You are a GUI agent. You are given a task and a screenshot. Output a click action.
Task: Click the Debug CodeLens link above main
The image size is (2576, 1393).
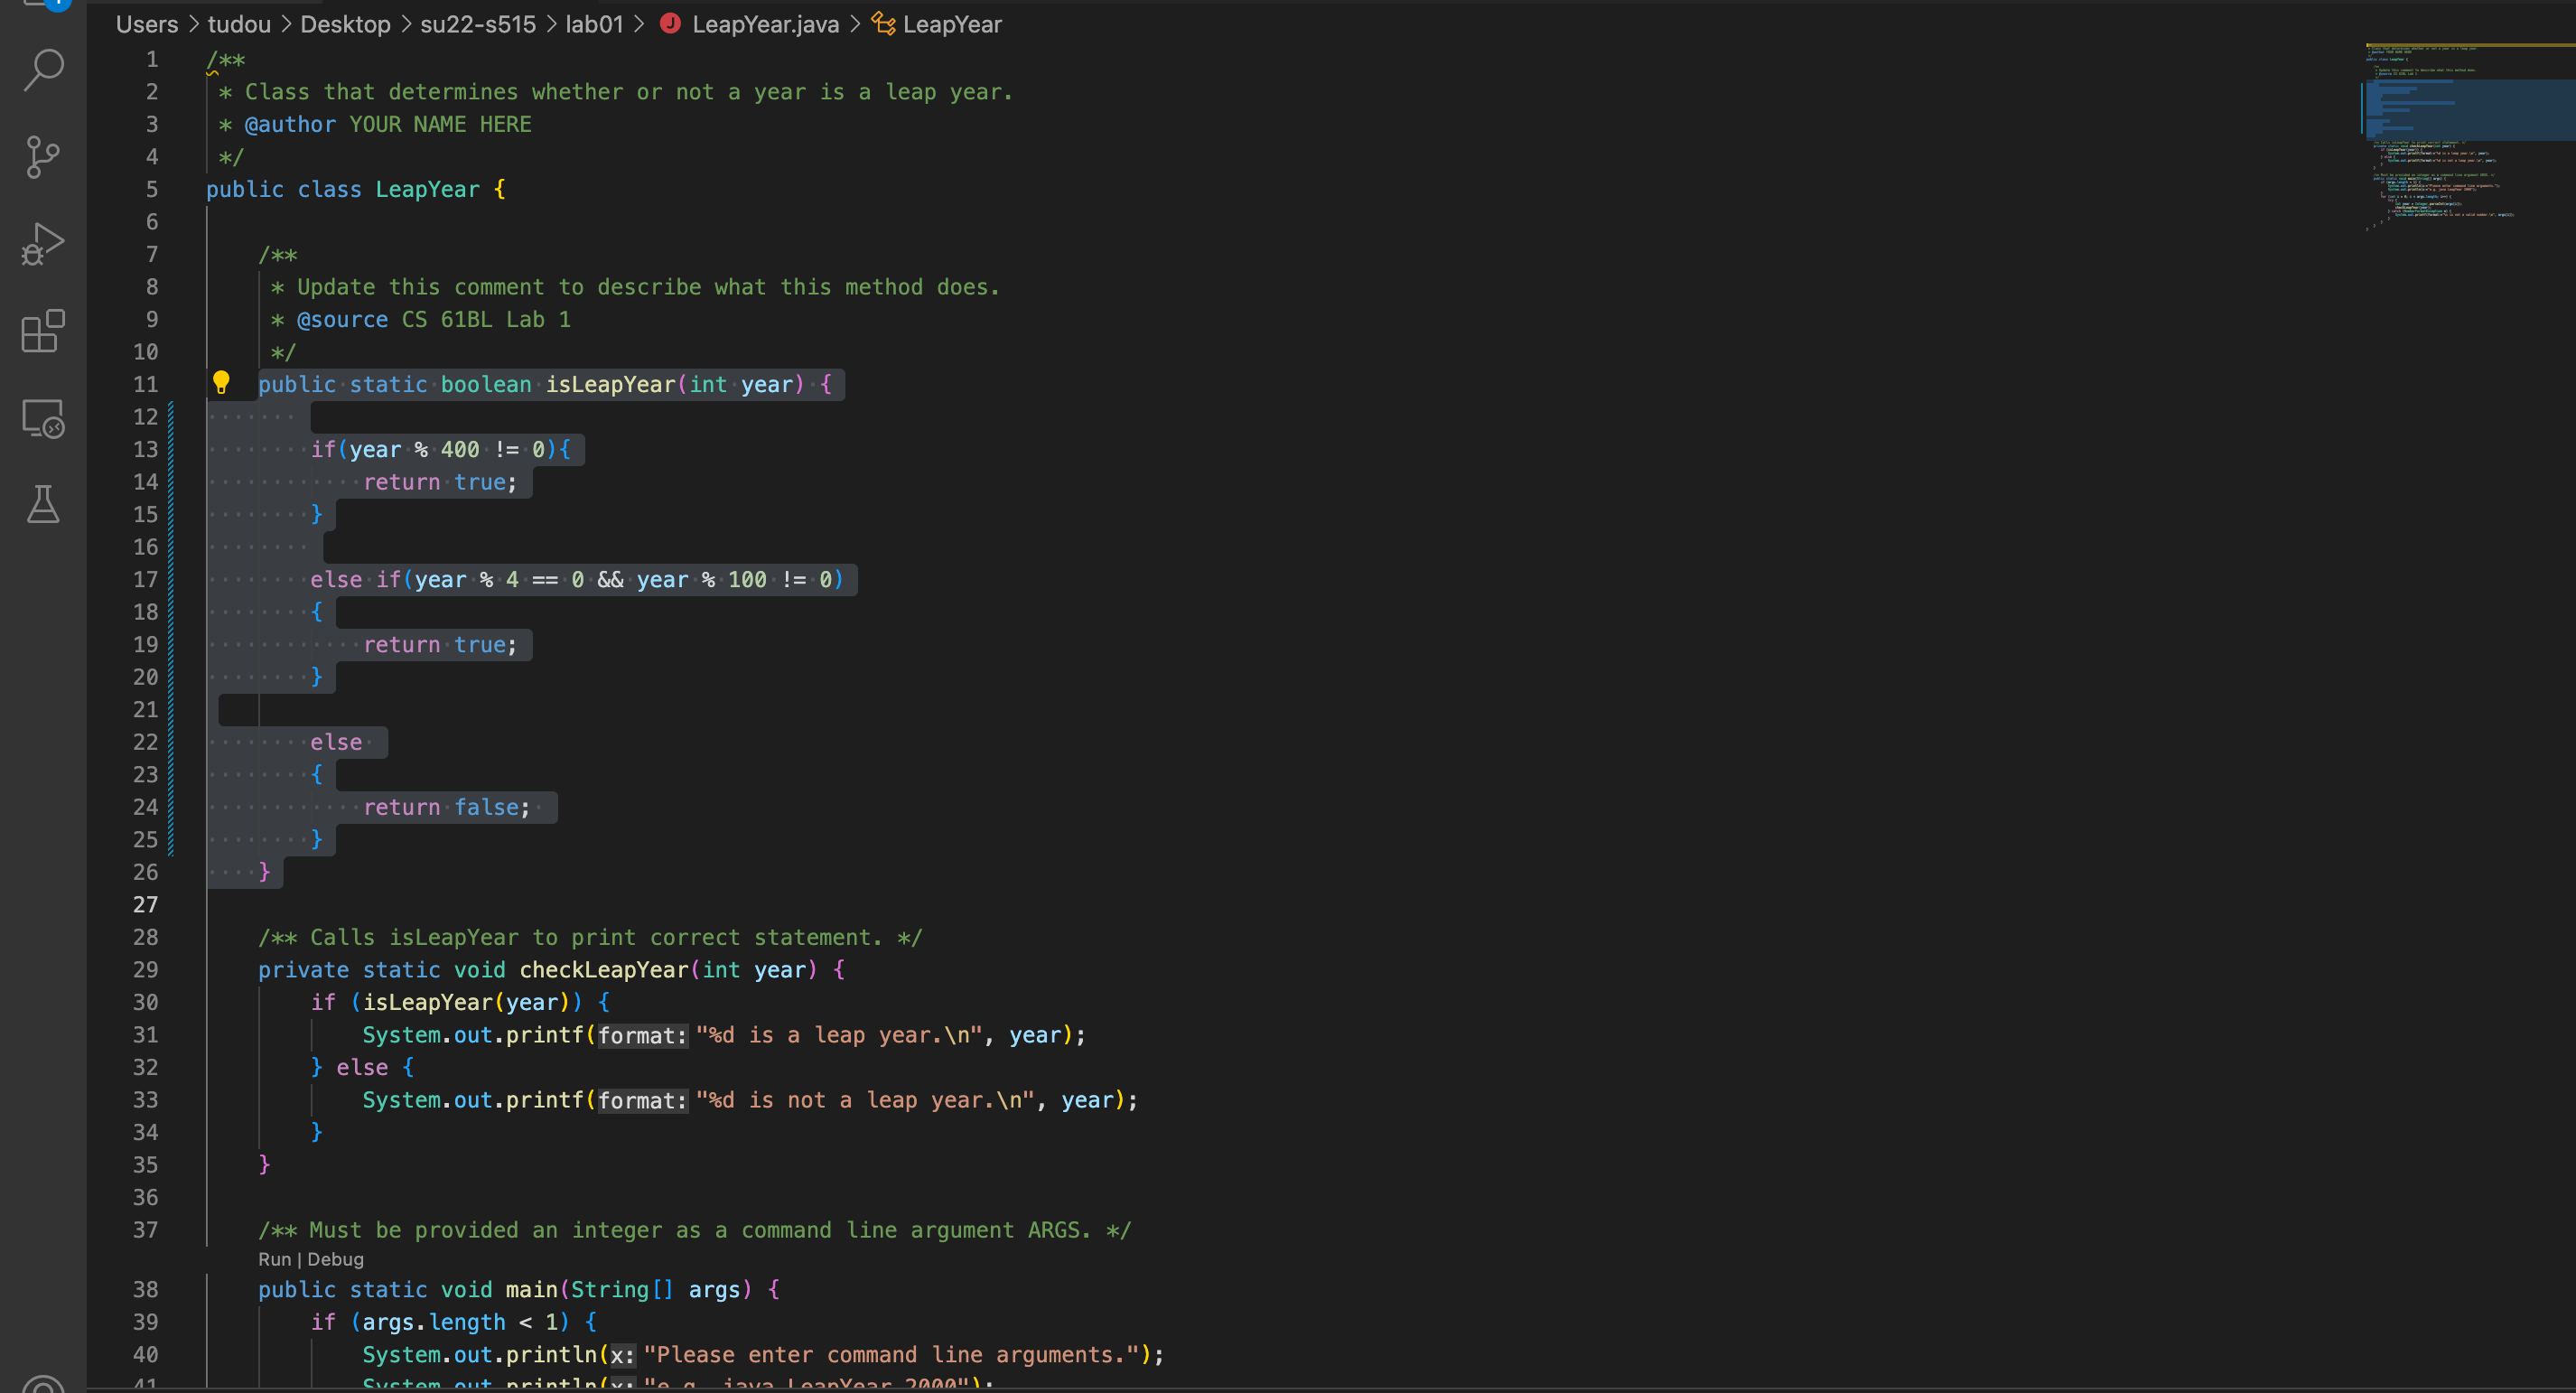(x=336, y=1259)
